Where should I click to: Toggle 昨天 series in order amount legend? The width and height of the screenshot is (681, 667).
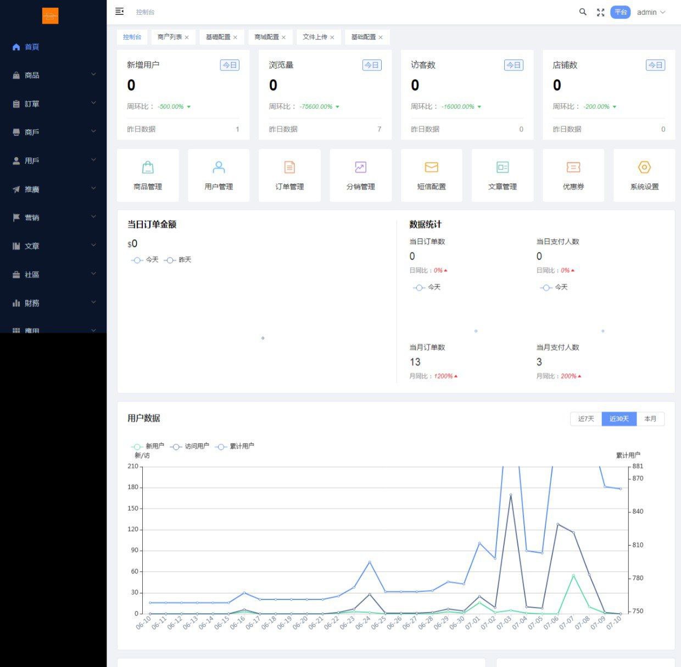tap(178, 260)
